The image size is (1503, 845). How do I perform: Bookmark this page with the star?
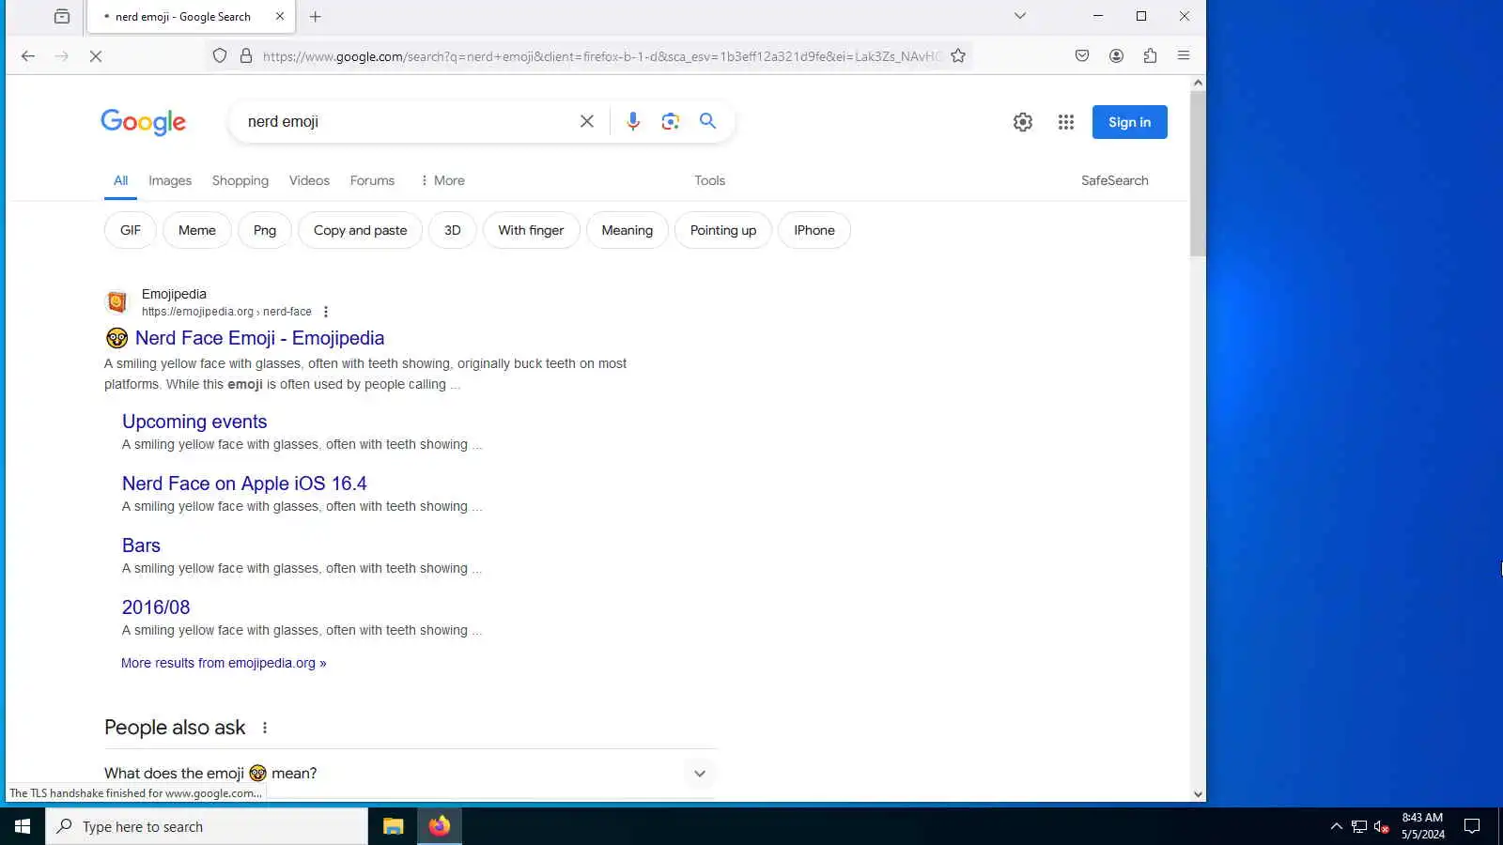pos(958,56)
